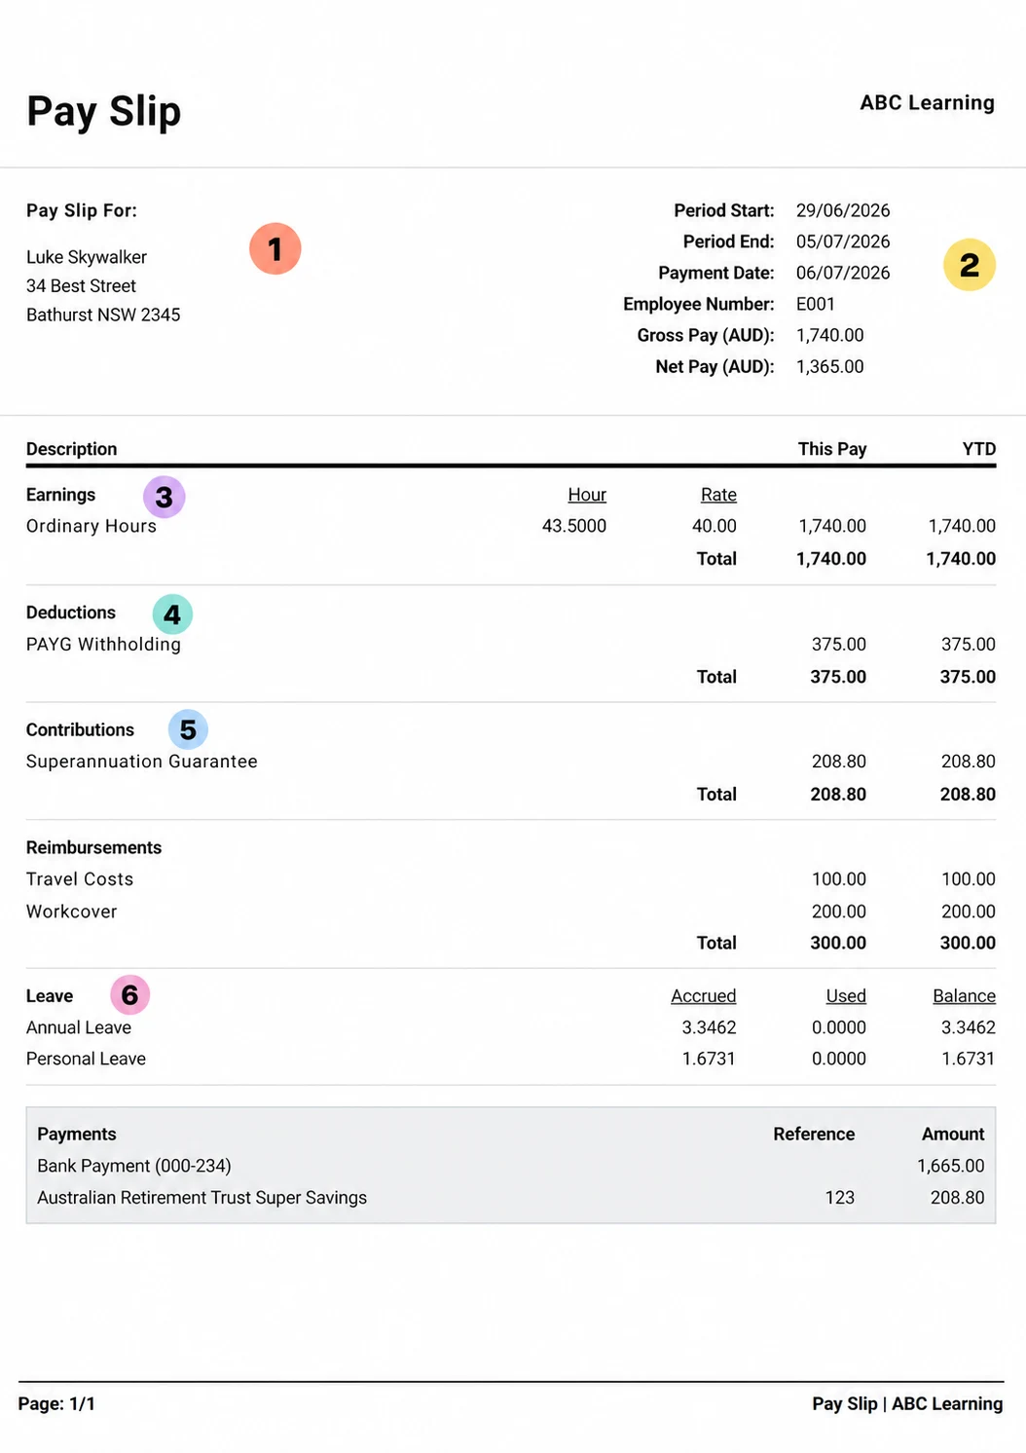Click the underlined 'Hour' column label
This screenshot has width=1026, height=1453.
[587, 495]
